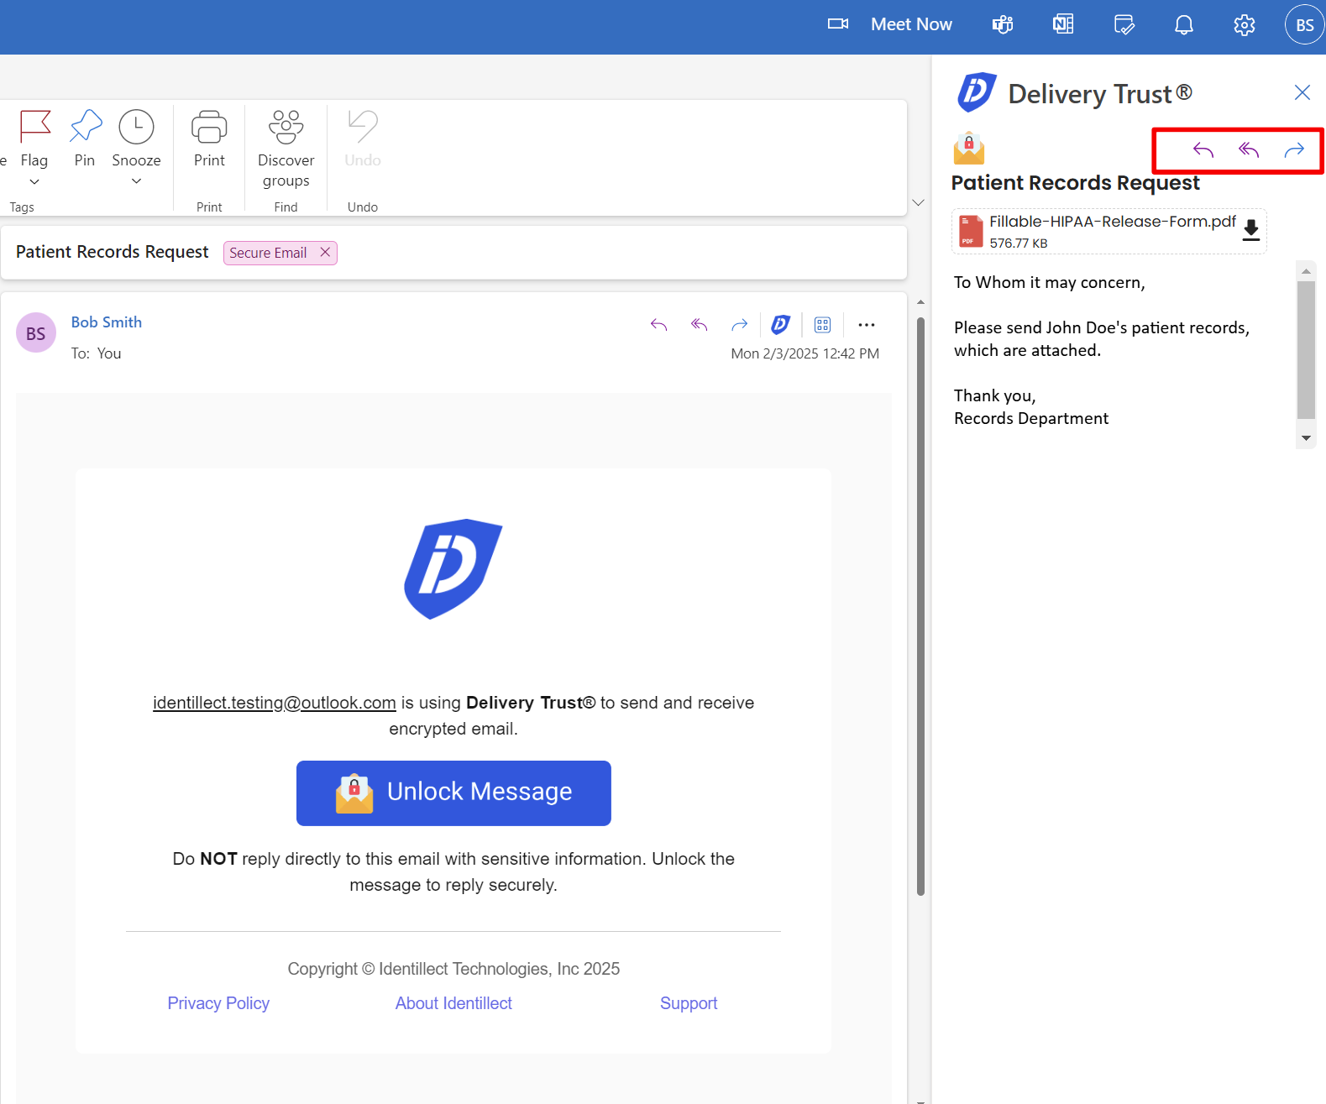The width and height of the screenshot is (1326, 1104).
Task: Reply all in the Delivery Trust panel
Action: 1249,150
